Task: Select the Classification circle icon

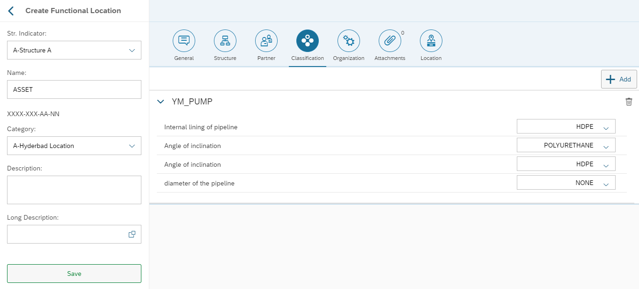Action: (x=308, y=41)
